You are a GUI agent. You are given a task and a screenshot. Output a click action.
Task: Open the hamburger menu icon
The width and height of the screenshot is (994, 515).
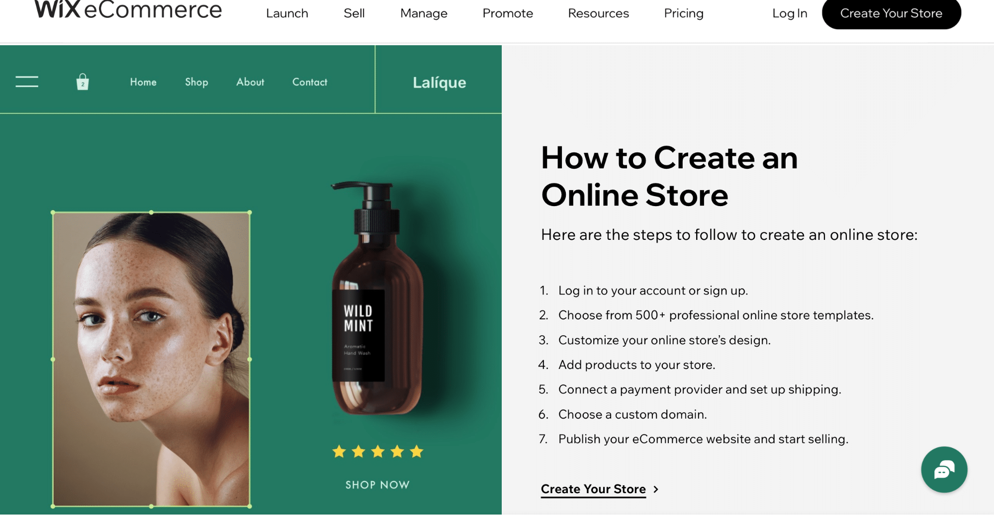tap(27, 82)
